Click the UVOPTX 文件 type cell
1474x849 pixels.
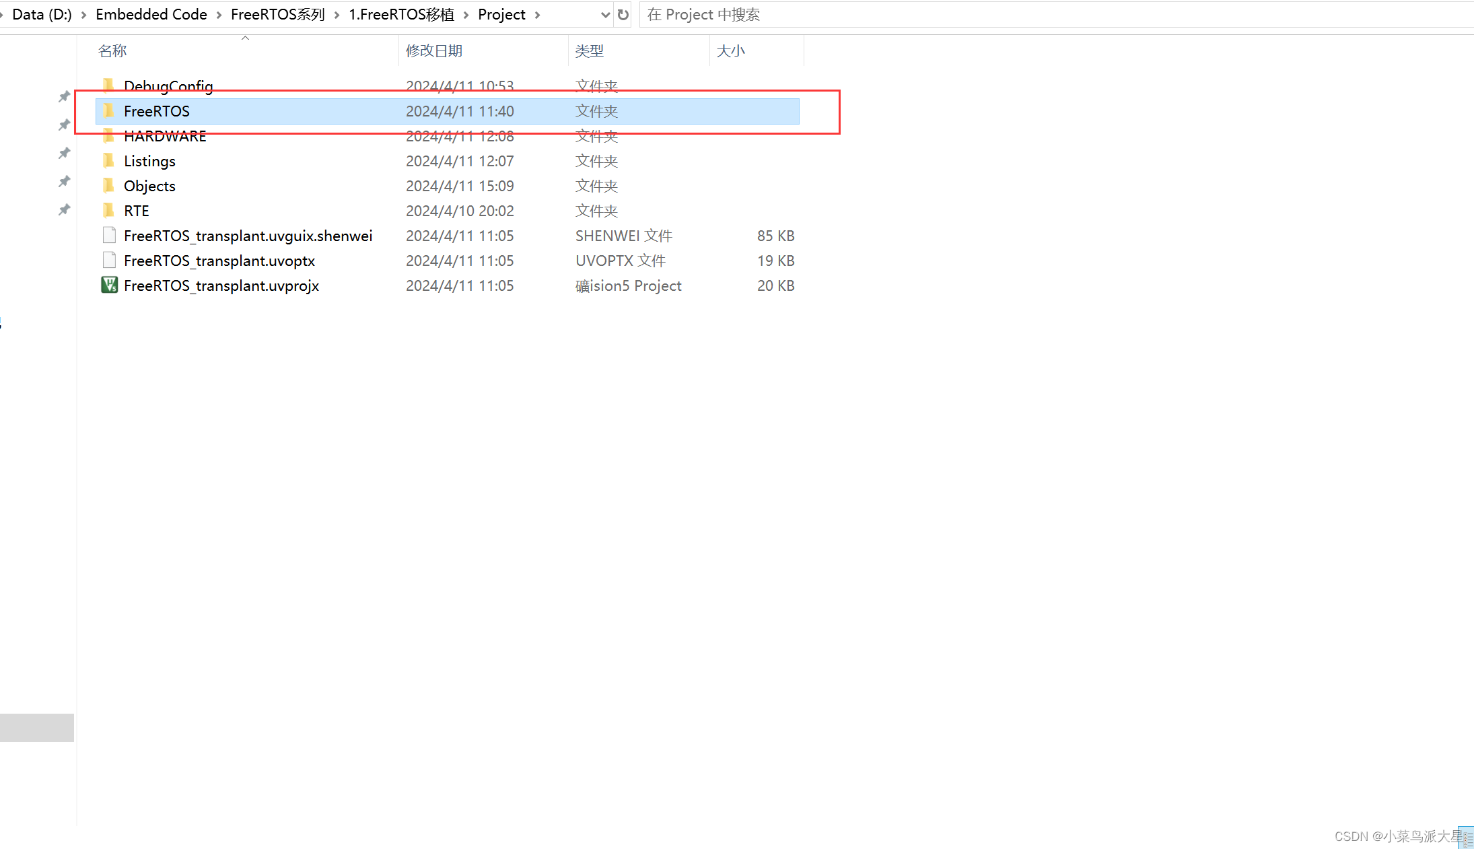(621, 261)
